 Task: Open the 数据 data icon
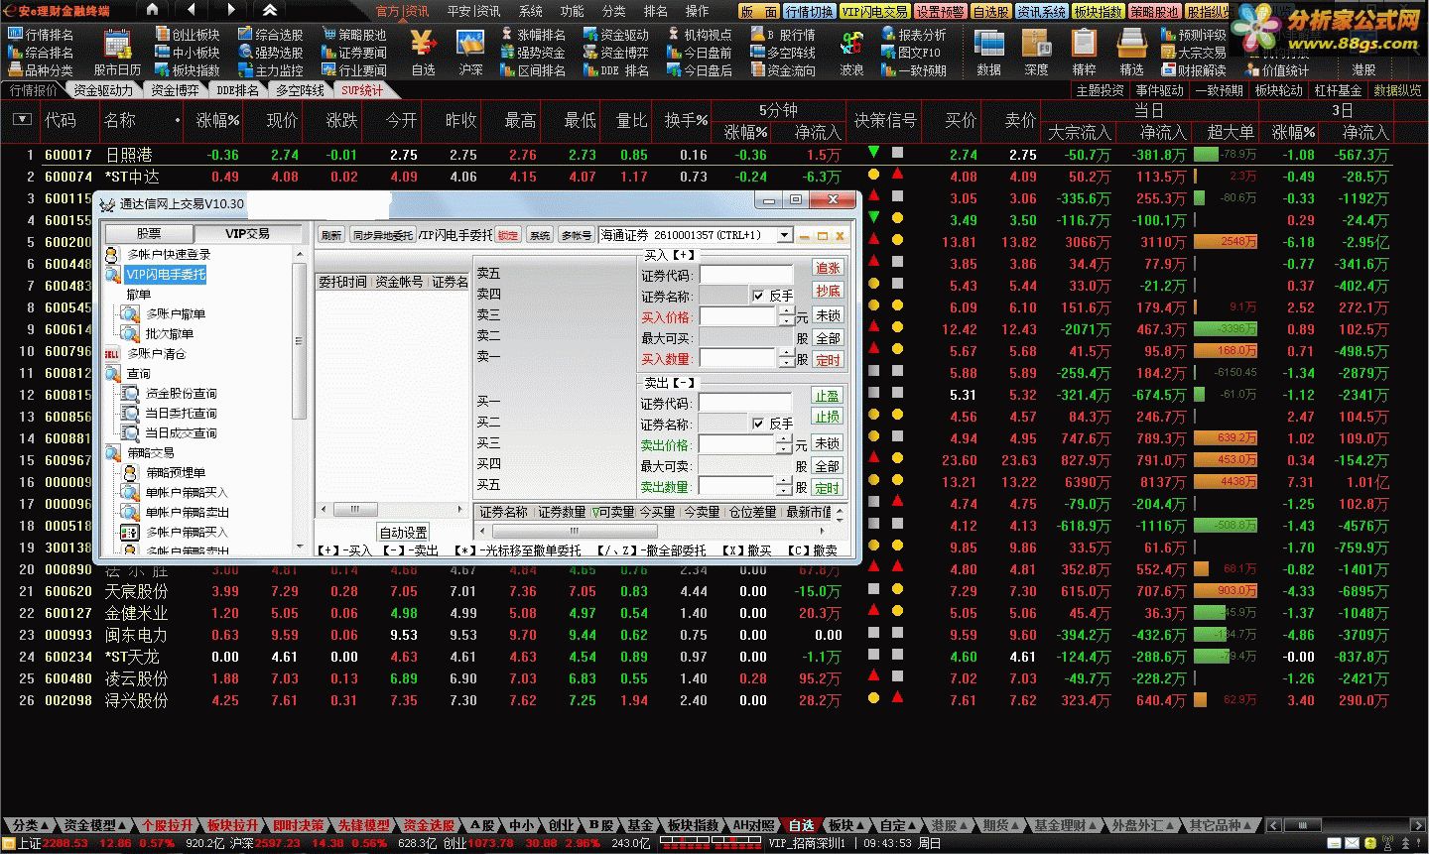tap(988, 52)
